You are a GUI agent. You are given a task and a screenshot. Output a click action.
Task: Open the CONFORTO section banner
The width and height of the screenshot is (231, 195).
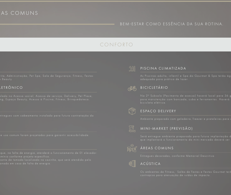116,45
